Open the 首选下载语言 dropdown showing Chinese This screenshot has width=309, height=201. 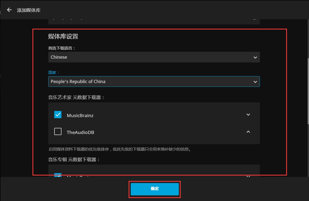[154, 57]
